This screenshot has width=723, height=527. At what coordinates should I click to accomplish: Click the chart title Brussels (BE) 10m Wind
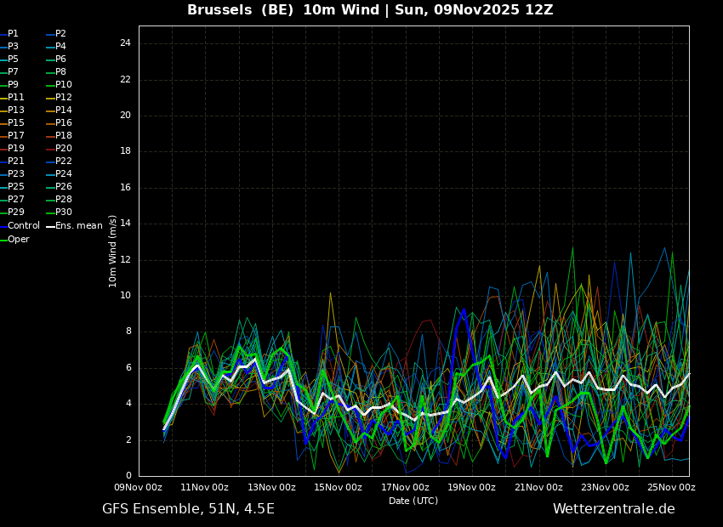(x=283, y=9)
